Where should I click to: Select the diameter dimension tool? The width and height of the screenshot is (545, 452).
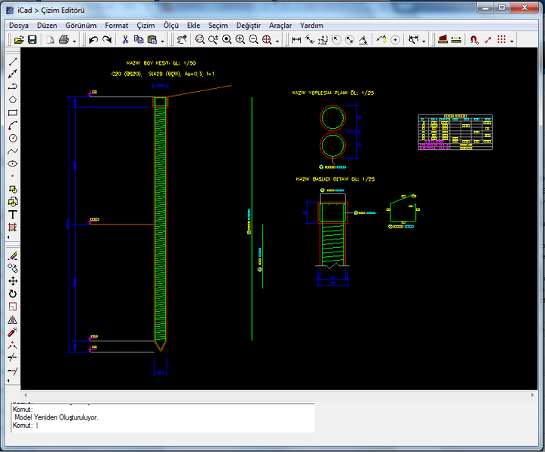(x=350, y=40)
